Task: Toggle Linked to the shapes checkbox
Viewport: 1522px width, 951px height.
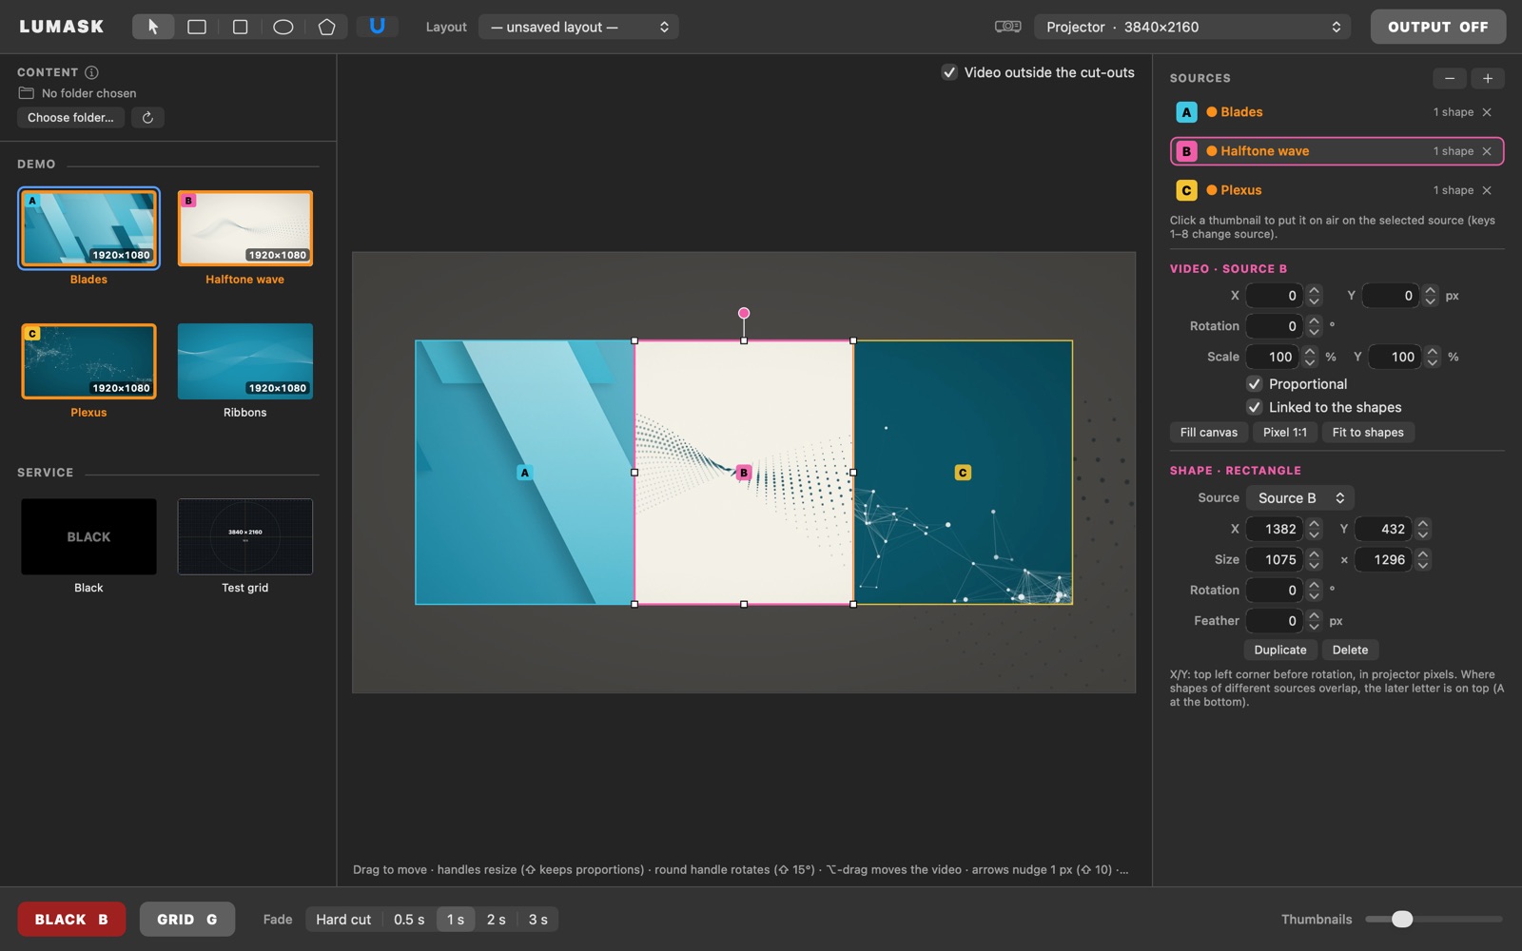Action: coord(1255,407)
